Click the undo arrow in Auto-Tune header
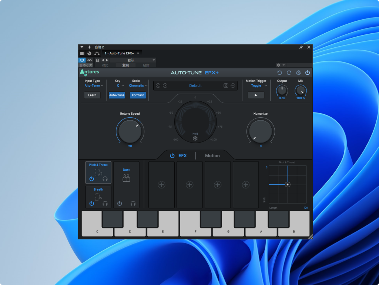Viewport: 379px width, 285px height. [280, 73]
